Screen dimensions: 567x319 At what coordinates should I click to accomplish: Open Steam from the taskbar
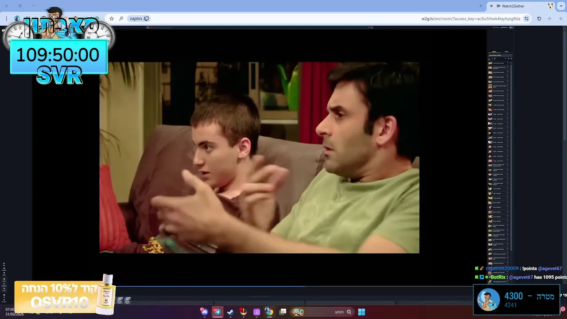(x=230, y=312)
